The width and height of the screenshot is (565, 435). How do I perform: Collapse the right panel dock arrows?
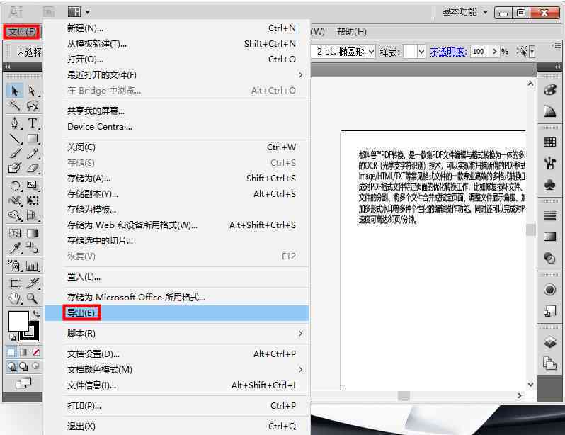pyautogui.click(x=557, y=67)
